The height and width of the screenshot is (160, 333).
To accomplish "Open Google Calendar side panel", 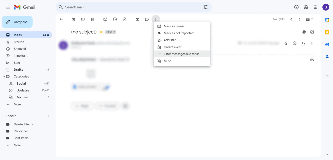I will [x=327, y=20].
